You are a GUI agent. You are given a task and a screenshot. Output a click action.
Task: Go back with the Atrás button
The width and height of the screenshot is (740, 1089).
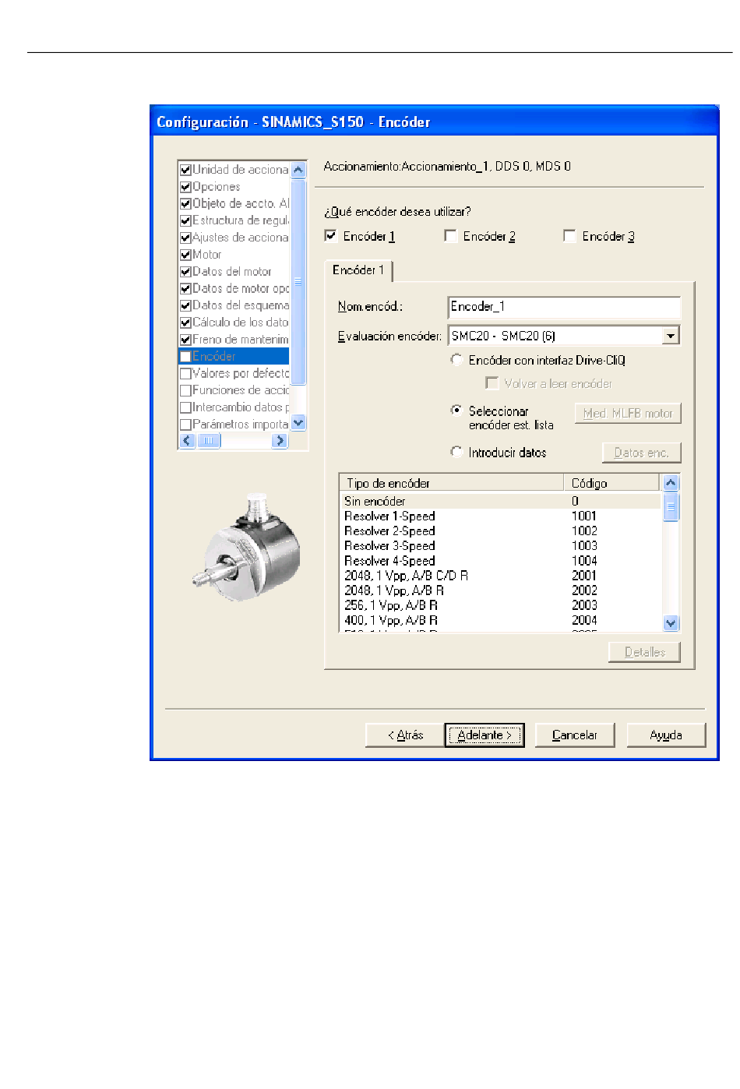pos(405,735)
